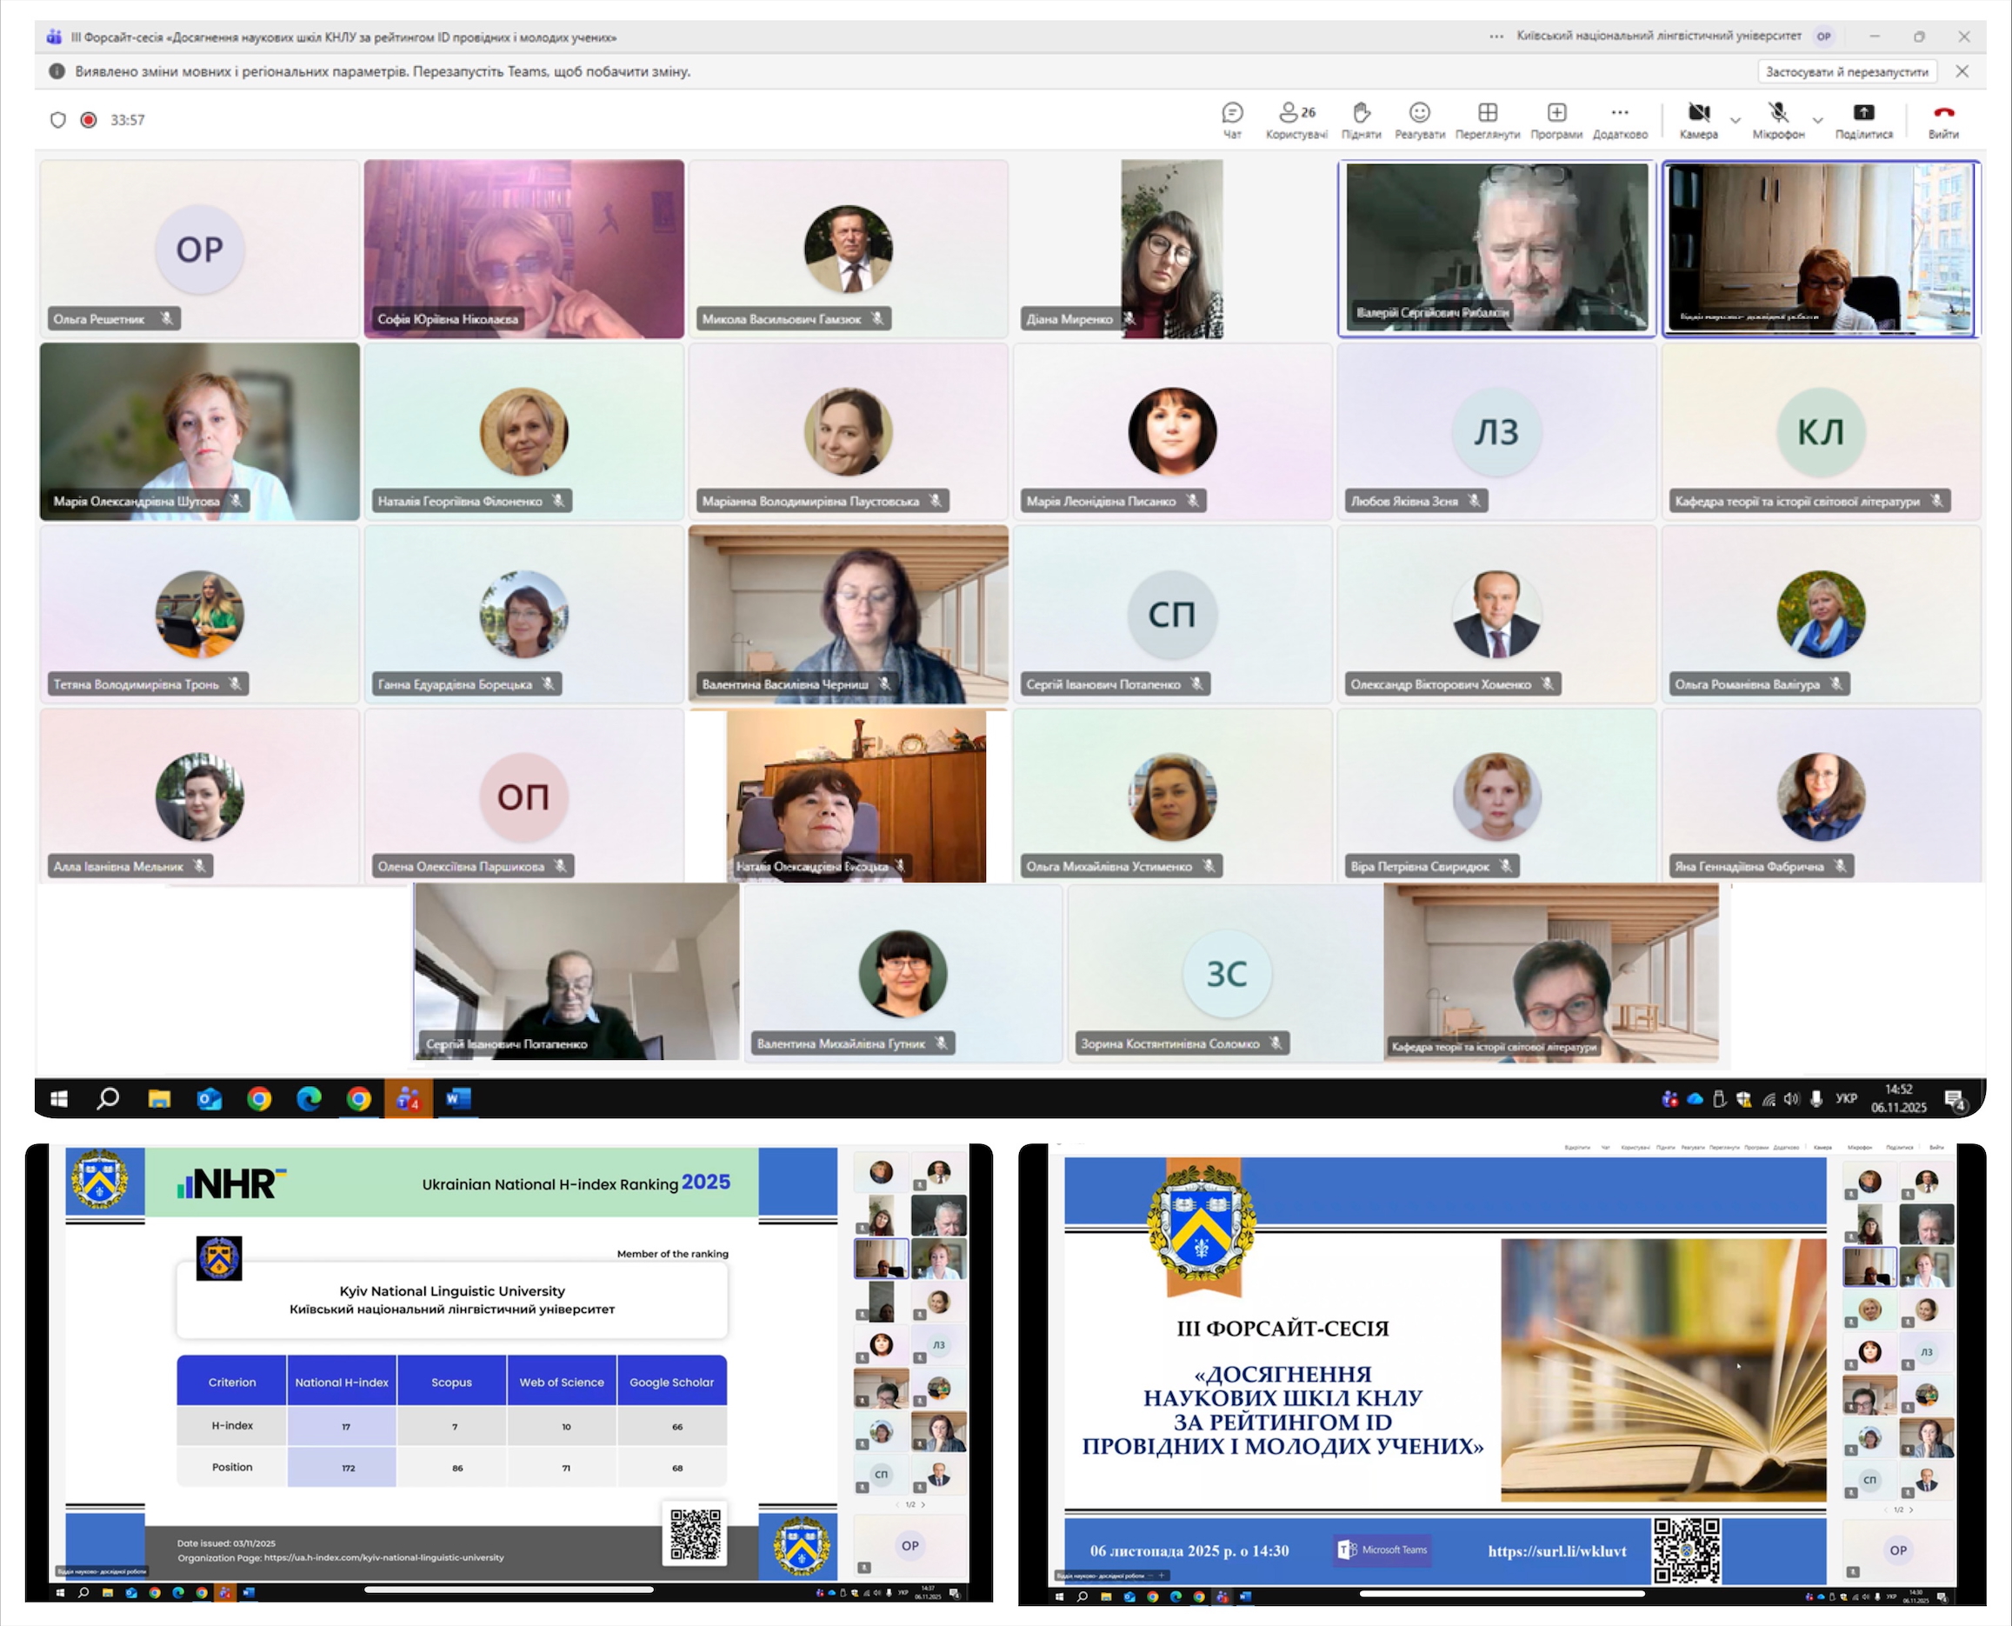Open the Переглянути view layout icon
Viewport: 2012px width, 1626px height.
[x=1488, y=114]
